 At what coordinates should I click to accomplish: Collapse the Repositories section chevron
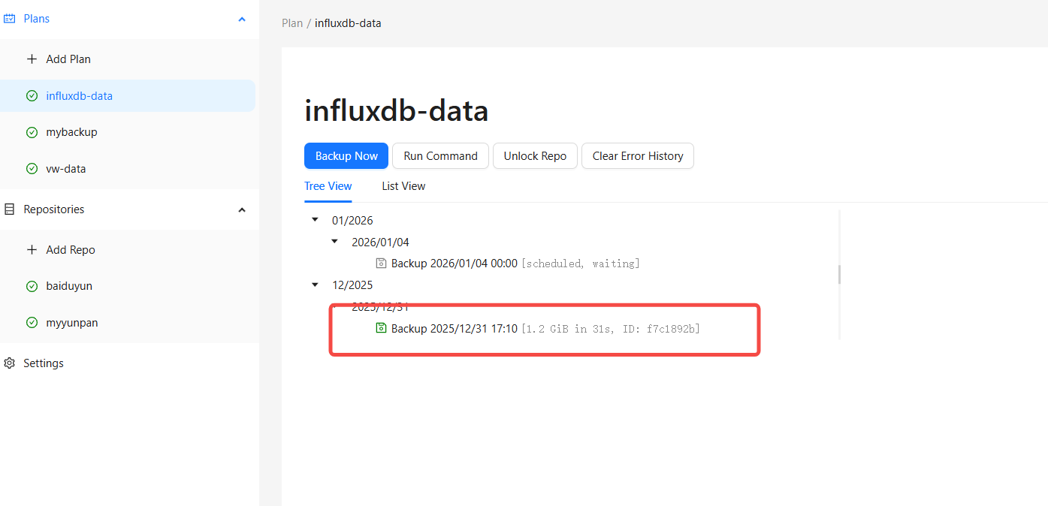click(x=242, y=209)
